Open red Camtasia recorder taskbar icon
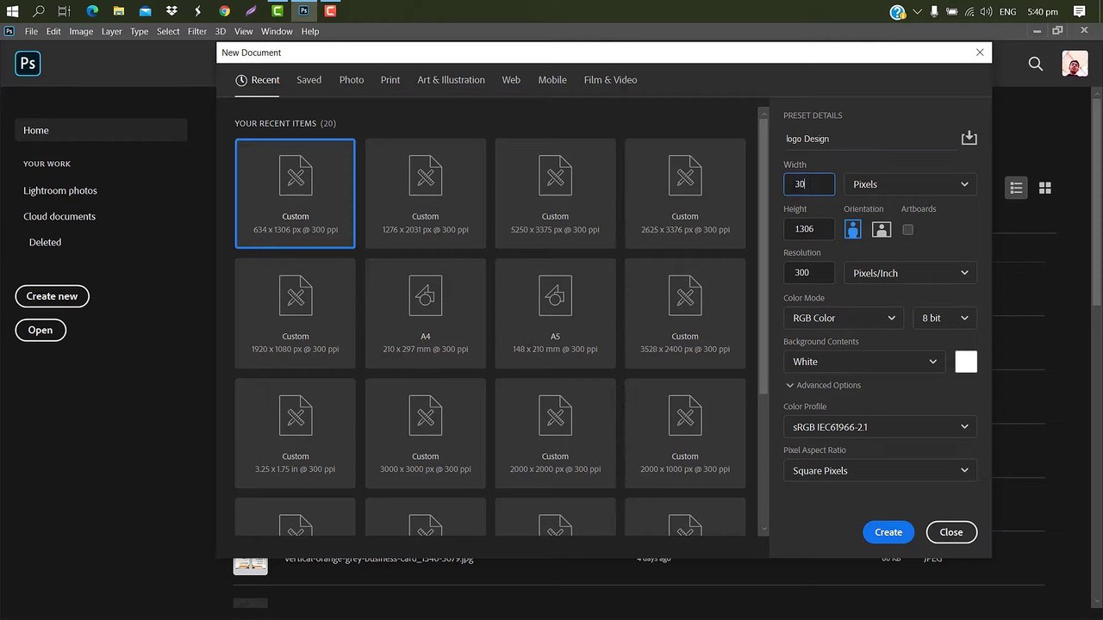The height and width of the screenshot is (620, 1103). point(330,11)
